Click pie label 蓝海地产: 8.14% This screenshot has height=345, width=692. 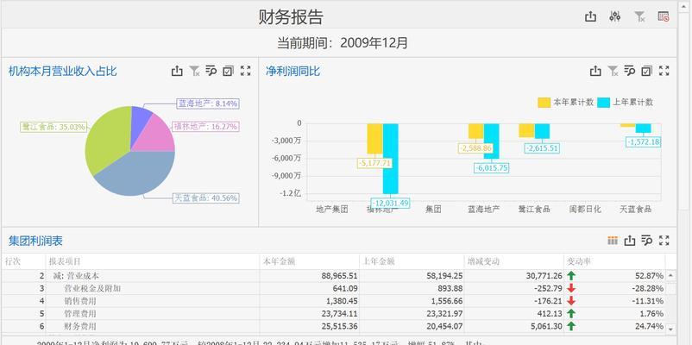(x=208, y=103)
